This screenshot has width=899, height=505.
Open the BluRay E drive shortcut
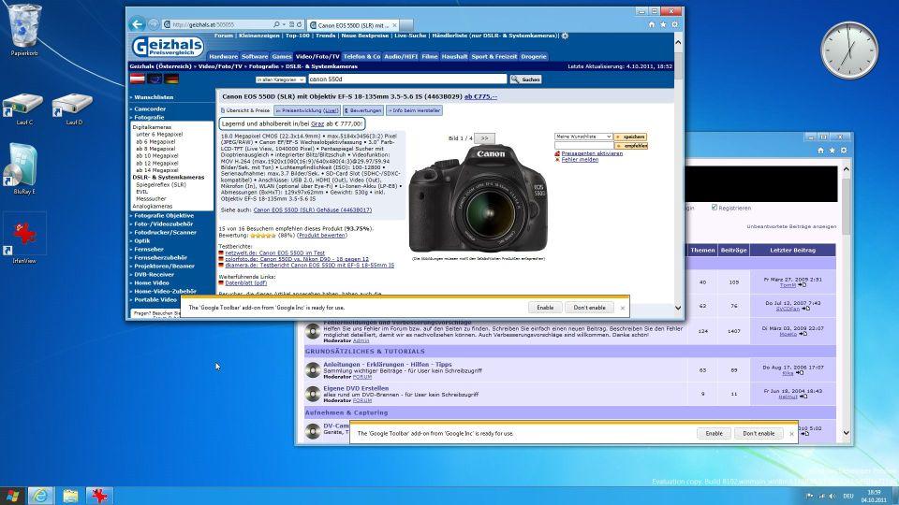[x=23, y=168]
